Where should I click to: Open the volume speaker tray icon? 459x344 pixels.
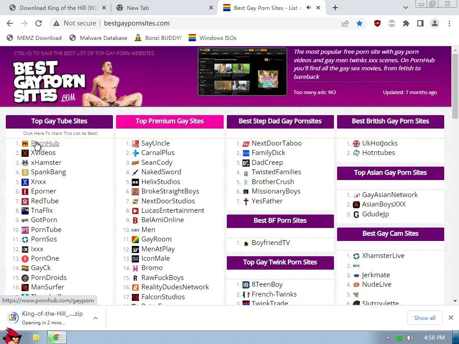click(410, 338)
